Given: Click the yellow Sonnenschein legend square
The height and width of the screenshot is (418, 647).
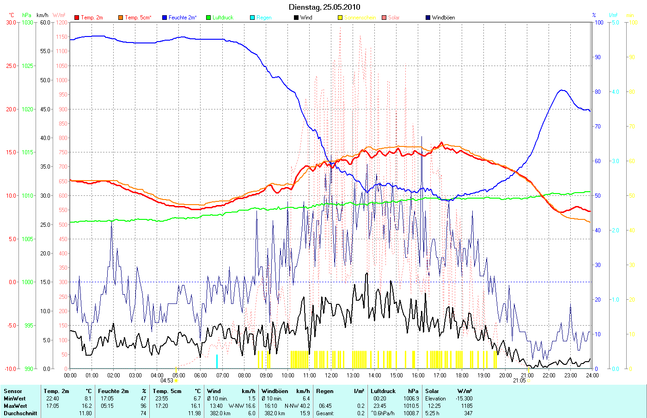Looking at the screenshot, I should point(340,18).
